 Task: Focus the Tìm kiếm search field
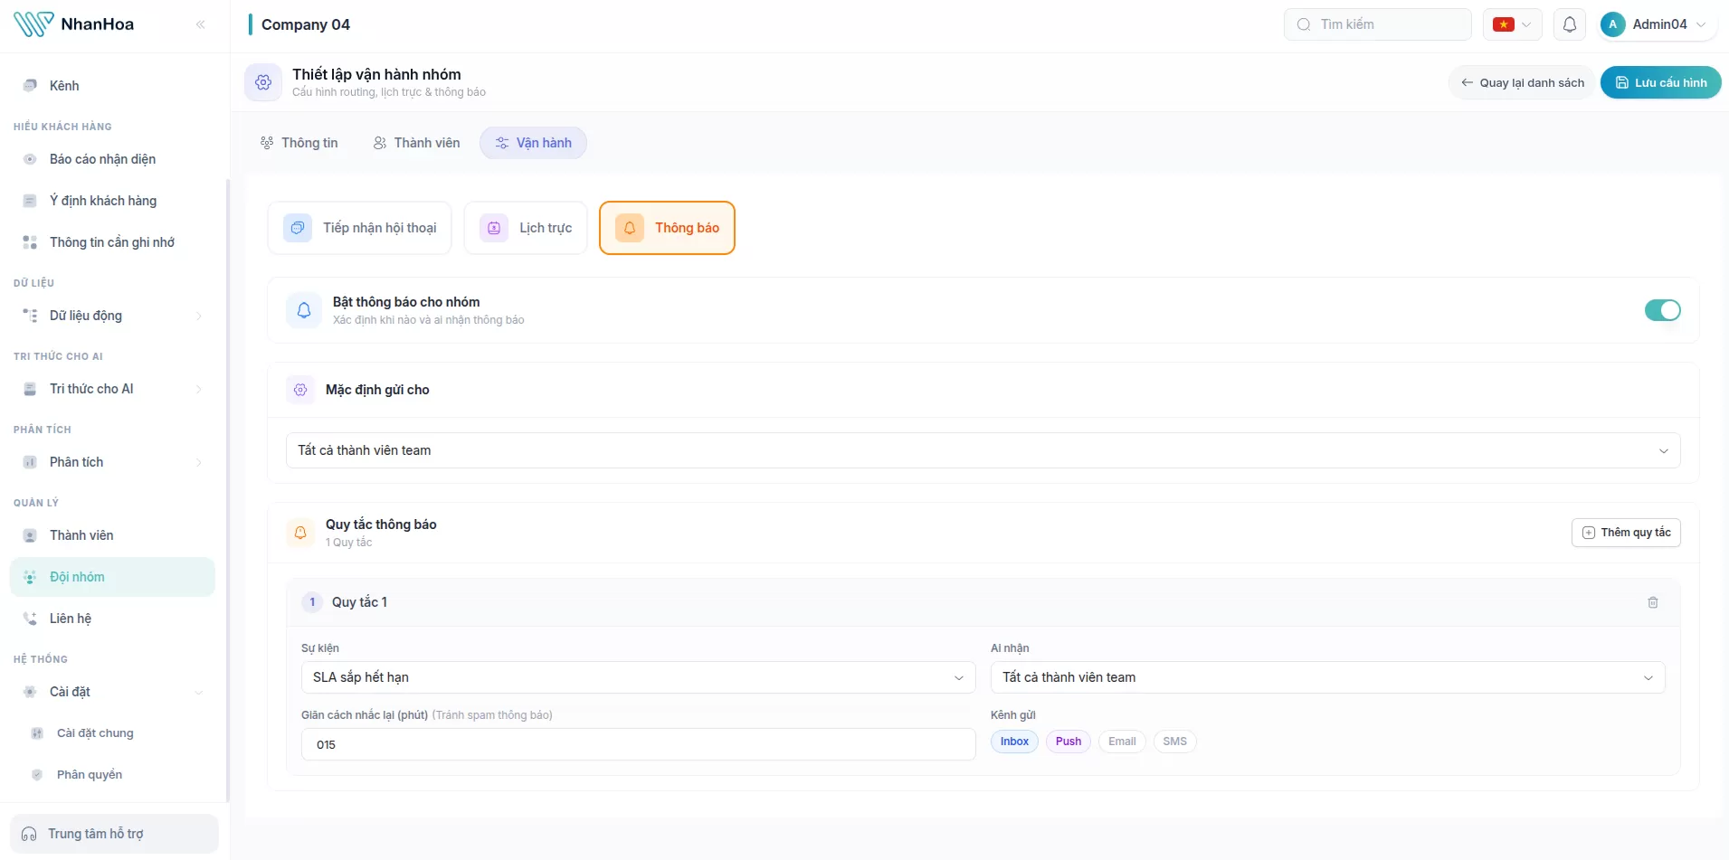1377,24
